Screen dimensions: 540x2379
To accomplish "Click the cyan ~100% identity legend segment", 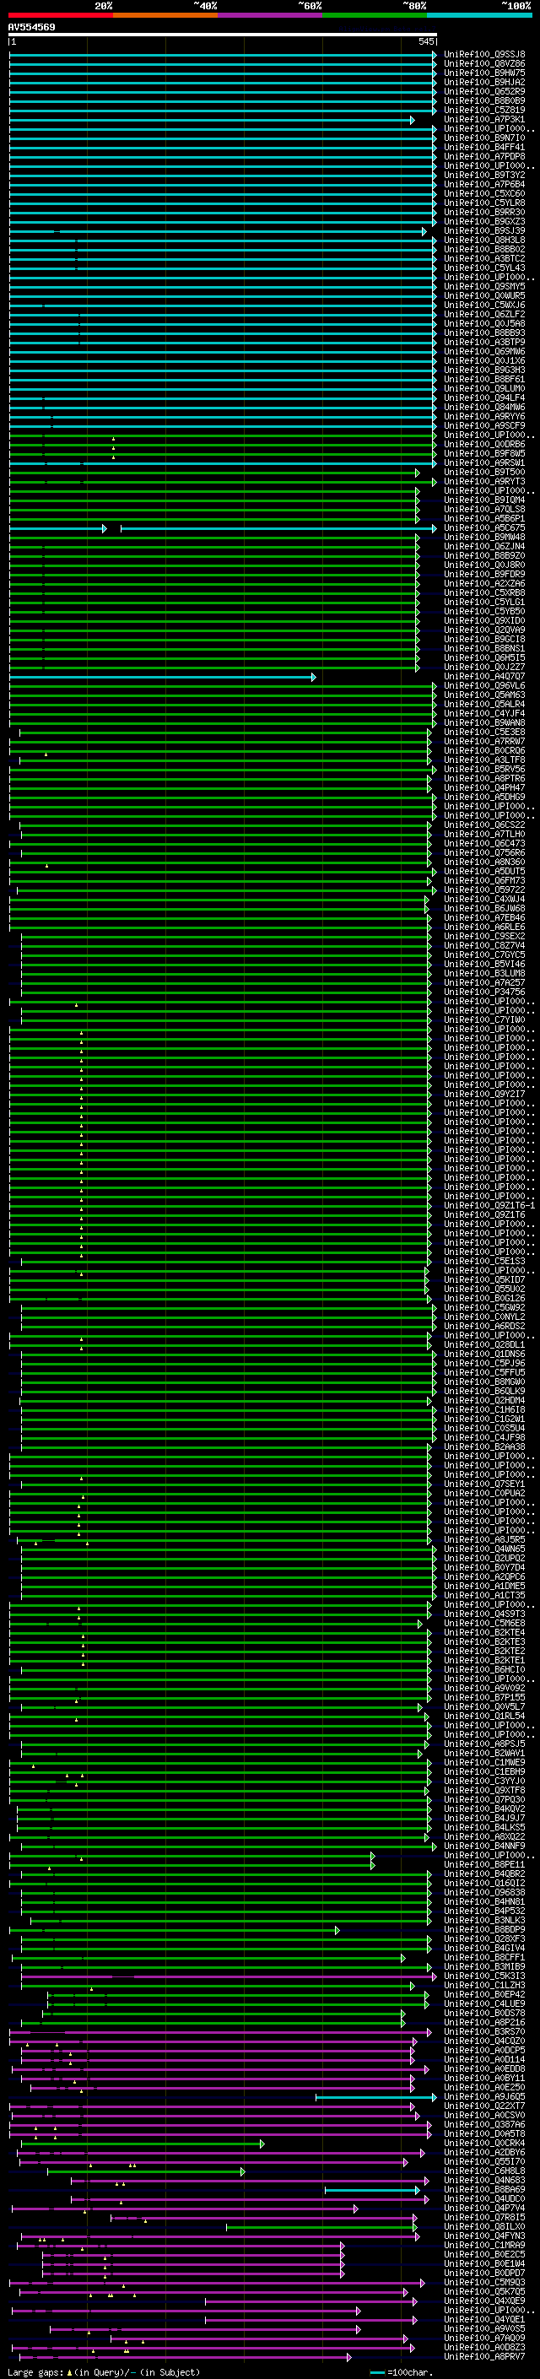I will pos(479,15).
